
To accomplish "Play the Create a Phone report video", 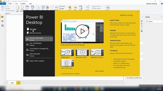I will pyautogui.click(x=67, y=63).
